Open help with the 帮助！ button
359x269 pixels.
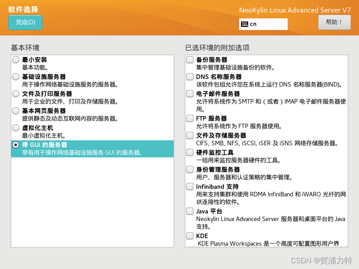[x=334, y=22]
